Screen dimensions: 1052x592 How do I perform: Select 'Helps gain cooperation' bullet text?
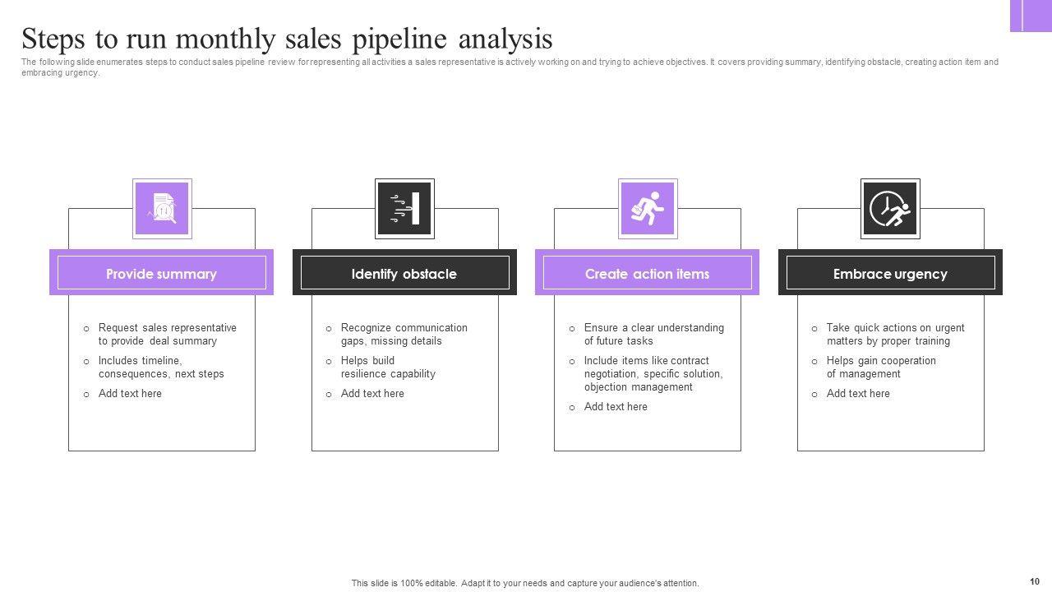881,367
